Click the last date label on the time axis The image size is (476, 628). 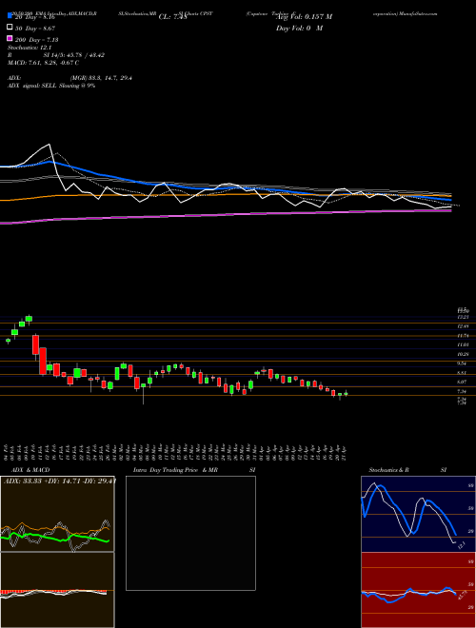click(345, 451)
